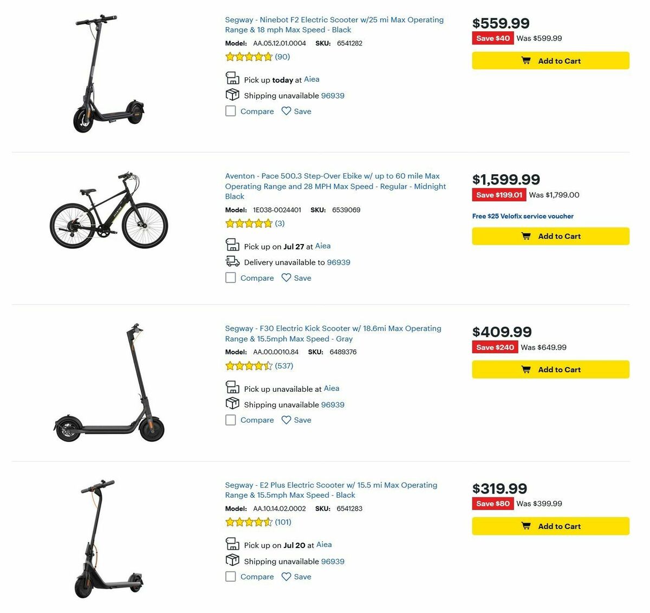Click star rating of Ninebot F2 scooter
Screen dimensions: 650x613
[x=249, y=57]
